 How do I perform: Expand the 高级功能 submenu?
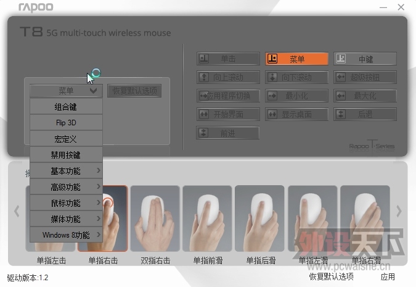tap(66, 187)
